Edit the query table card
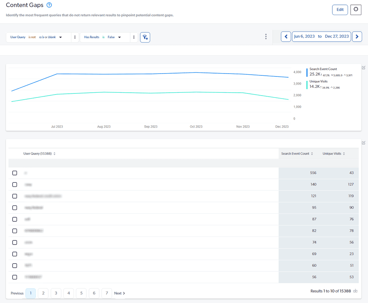368x303 pixels. pos(364,143)
